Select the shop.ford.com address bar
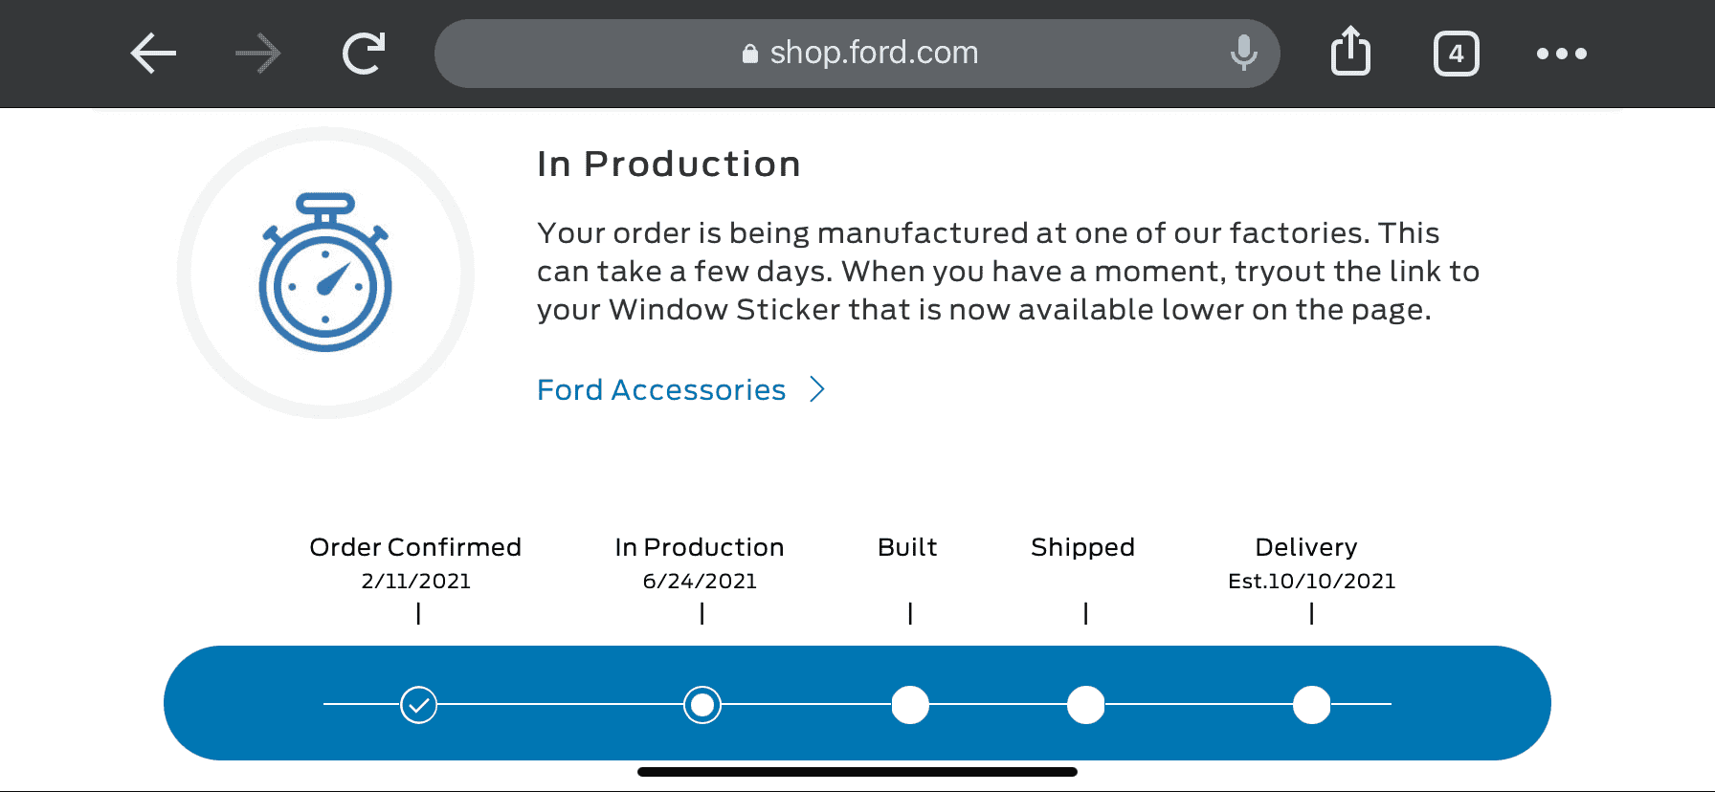Screen dimensions: 1715x792 [x=857, y=54]
